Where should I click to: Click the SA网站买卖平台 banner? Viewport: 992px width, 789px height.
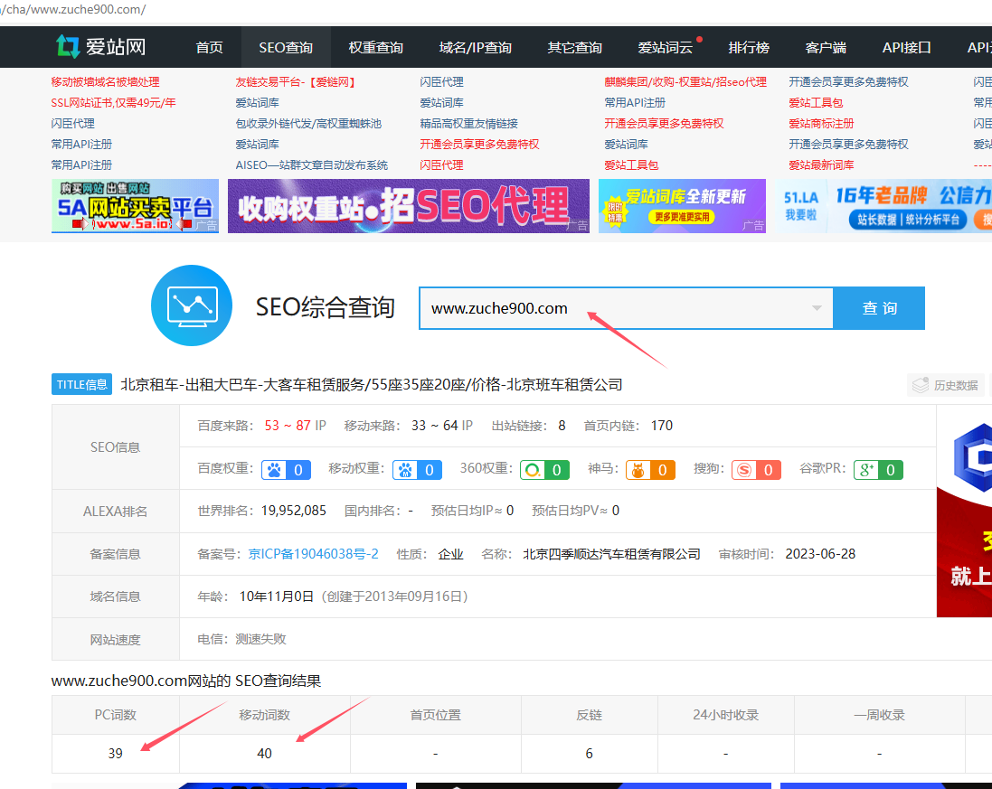click(135, 205)
